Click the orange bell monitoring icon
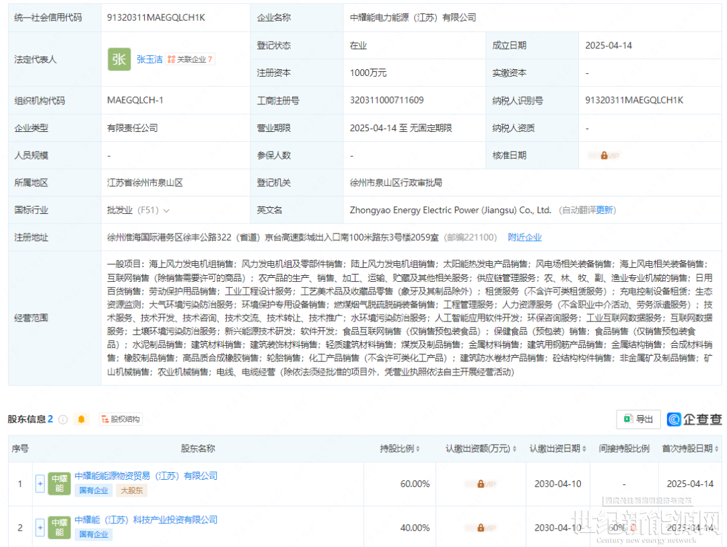This screenshot has width=727, height=547. tap(81, 420)
